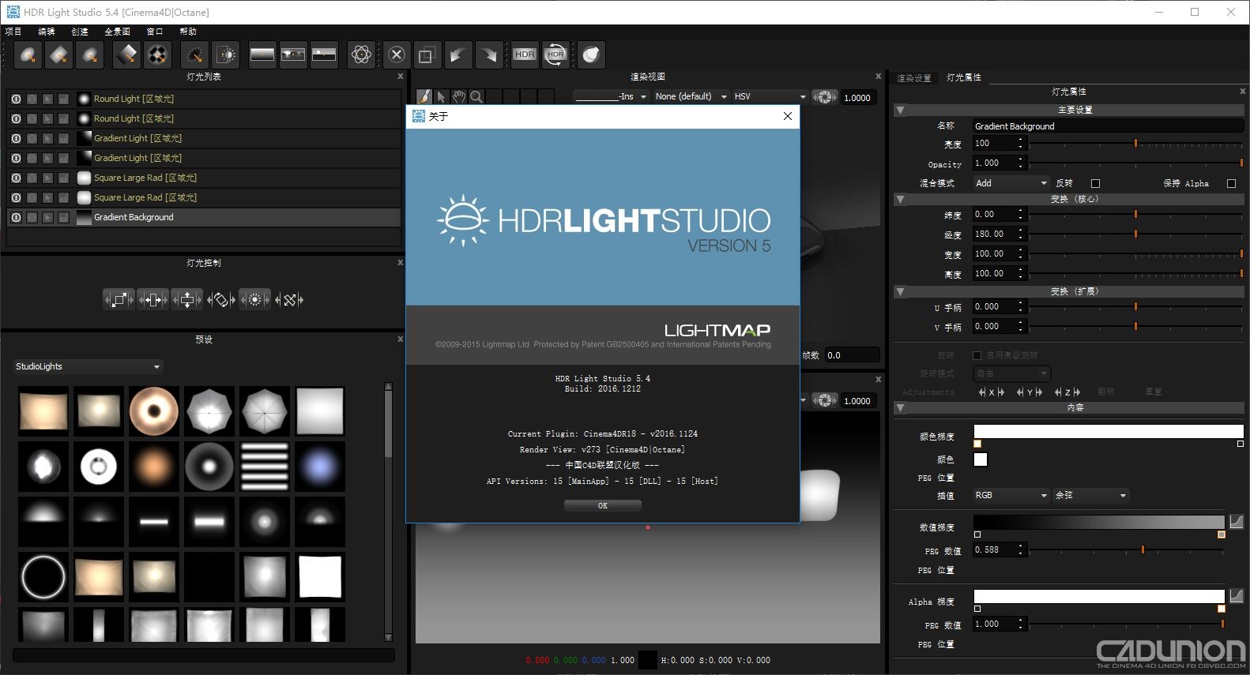Toggle solo for the second Round Light row
Screen dimensions: 1250x675
tap(32, 118)
